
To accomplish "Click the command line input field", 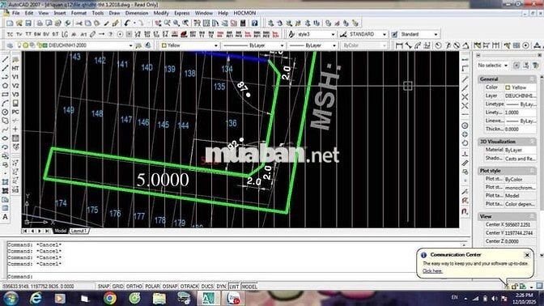I will click(236, 277).
